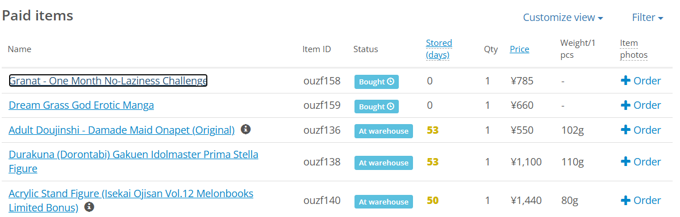Screen dimensions: 680x217
Task: Open Granat One Month No-Laziness Challenge item
Action: (x=108, y=81)
